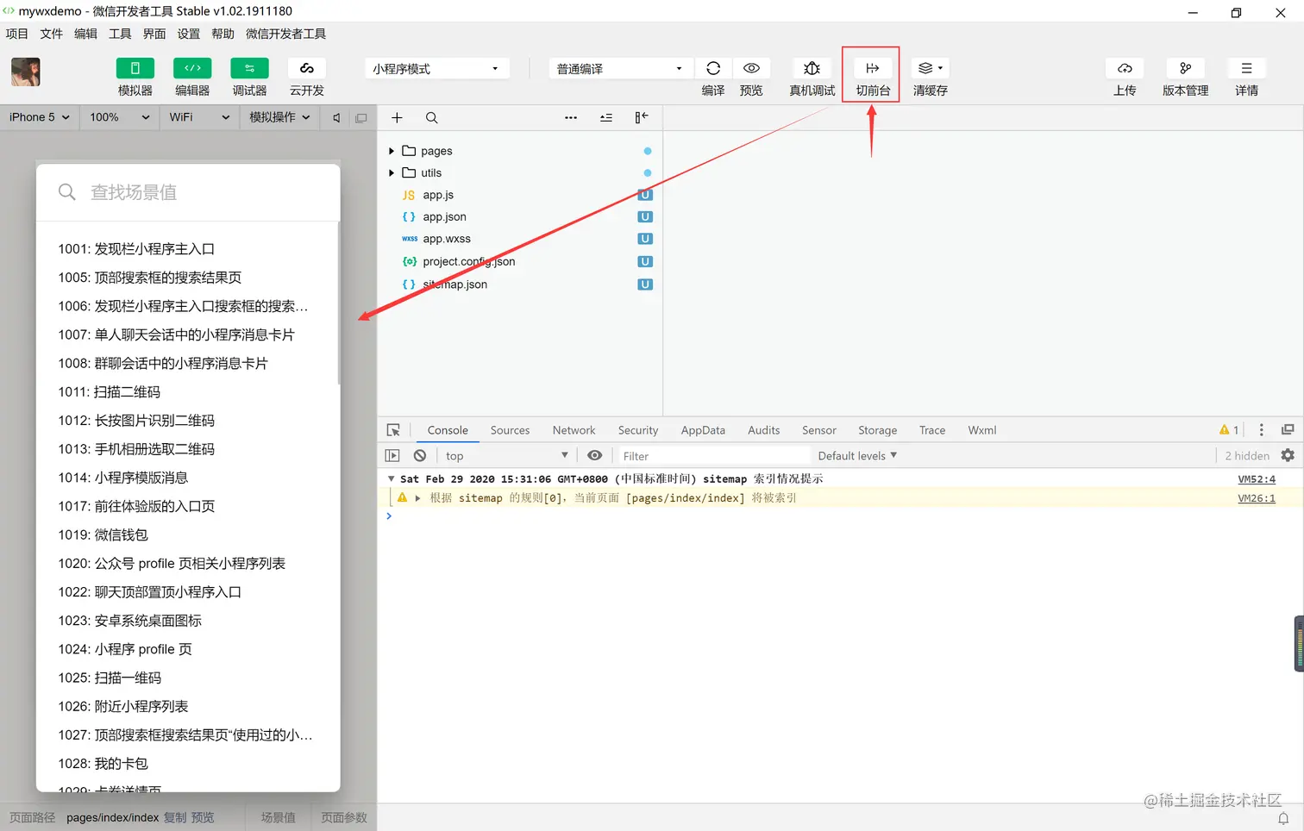Switch to the Console tab

(448, 430)
